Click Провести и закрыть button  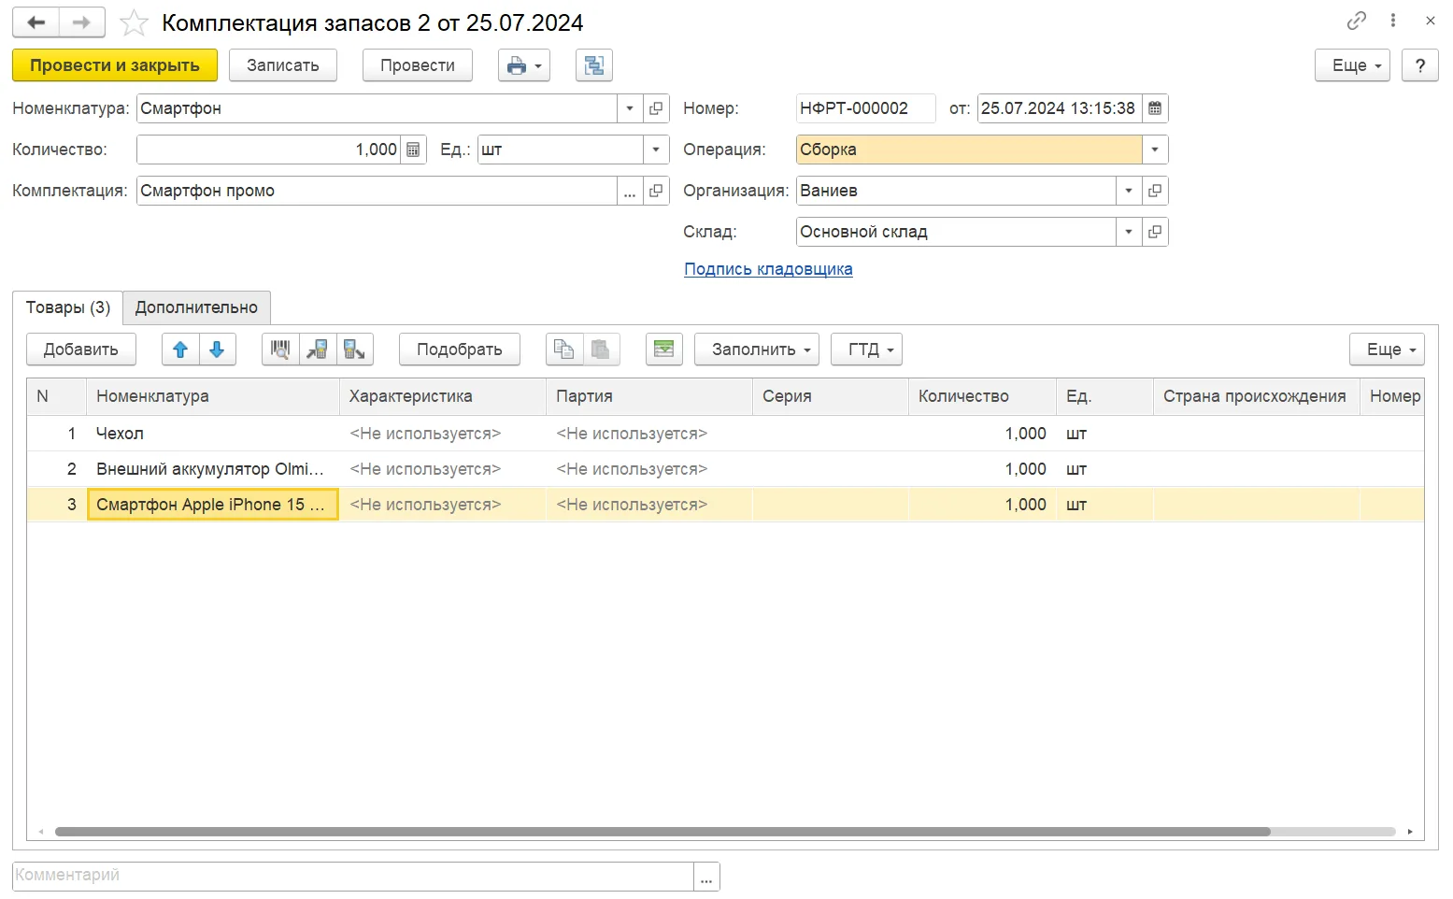click(115, 65)
